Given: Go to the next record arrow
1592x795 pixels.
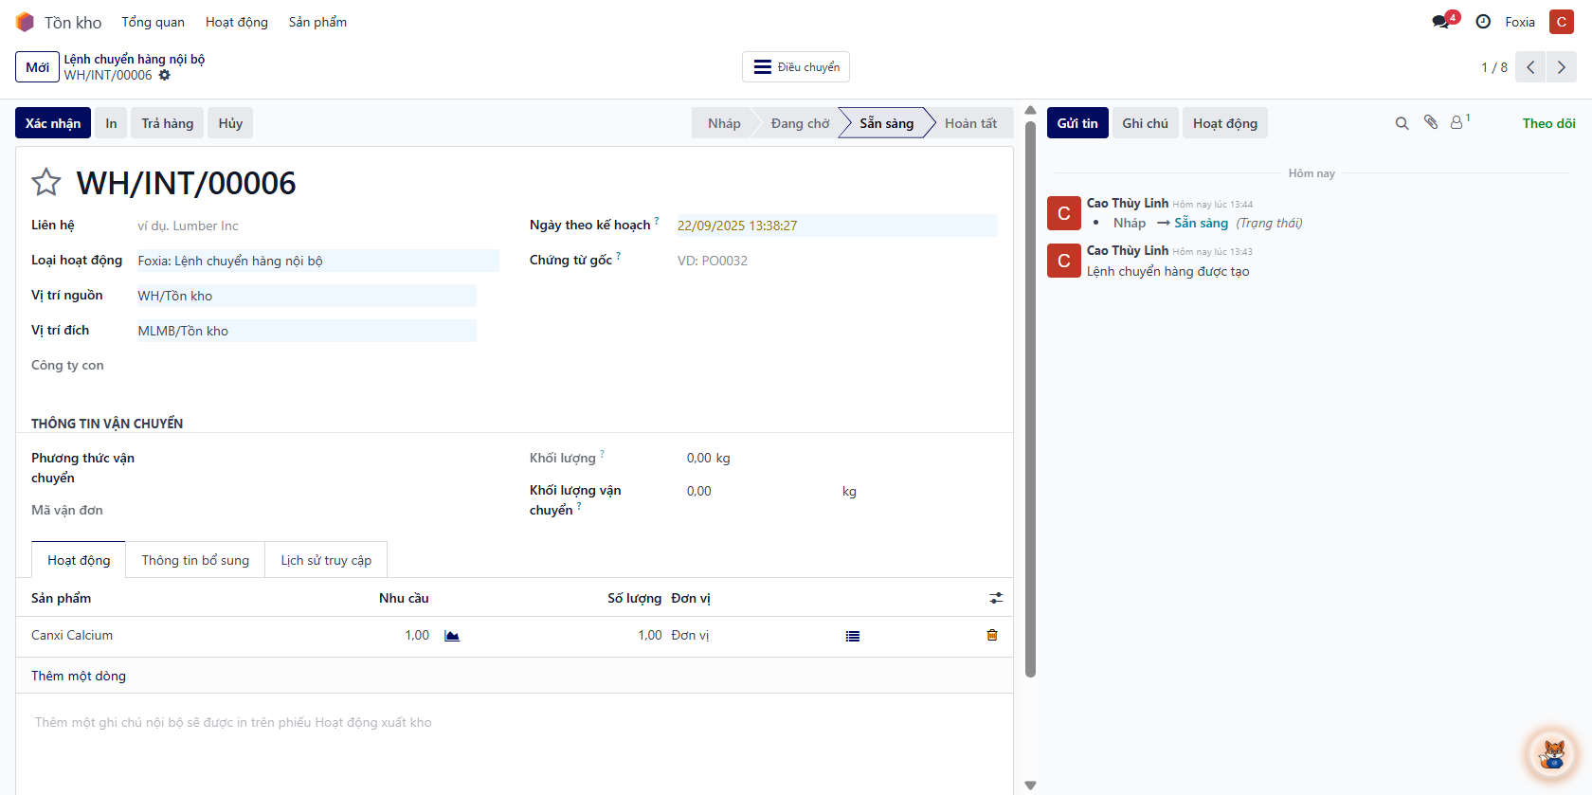Looking at the screenshot, I should [1562, 67].
